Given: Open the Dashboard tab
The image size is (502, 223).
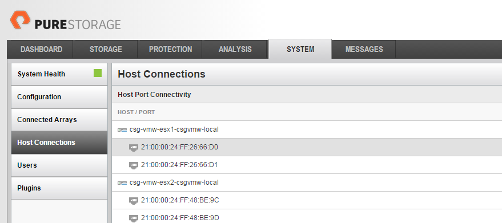Looking at the screenshot, I should pyautogui.click(x=41, y=49).
